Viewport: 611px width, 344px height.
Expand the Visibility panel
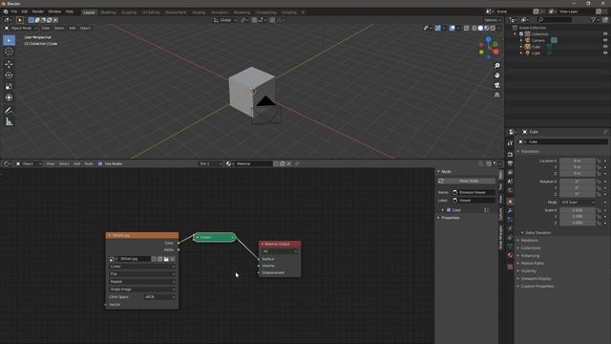[x=528, y=271]
